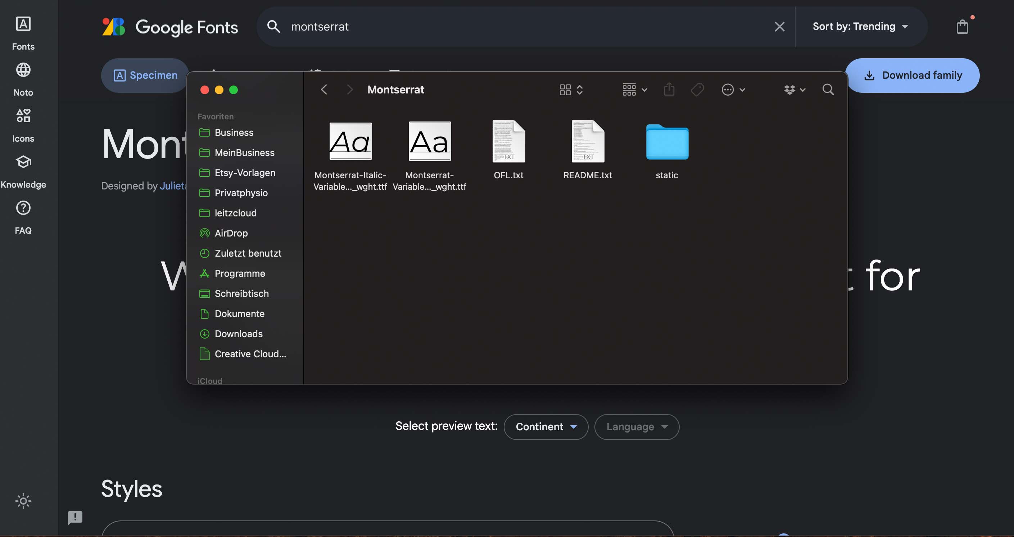Open Programme in Finder sidebar

[244, 273]
